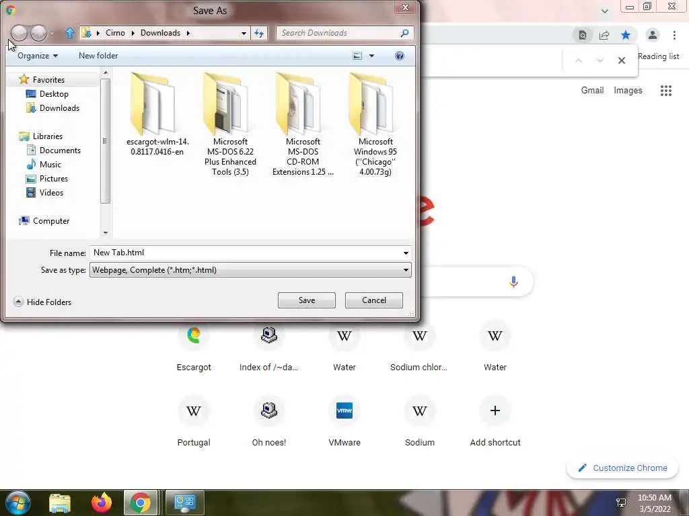
Task: Open Downloads in the Favorites list
Action: click(x=59, y=108)
